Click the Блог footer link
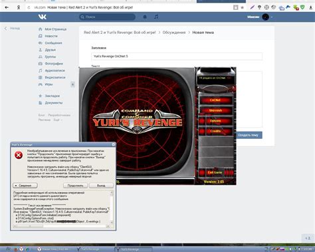Screen dimensions: 315x252 pos(41,115)
